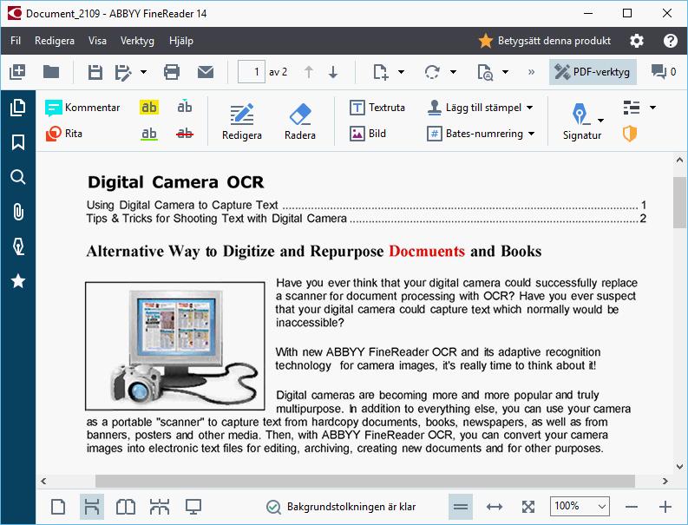Viewport: 688px width, 525px height.
Task: Select the strikethrough text tool
Action: pyautogui.click(x=184, y=134)
